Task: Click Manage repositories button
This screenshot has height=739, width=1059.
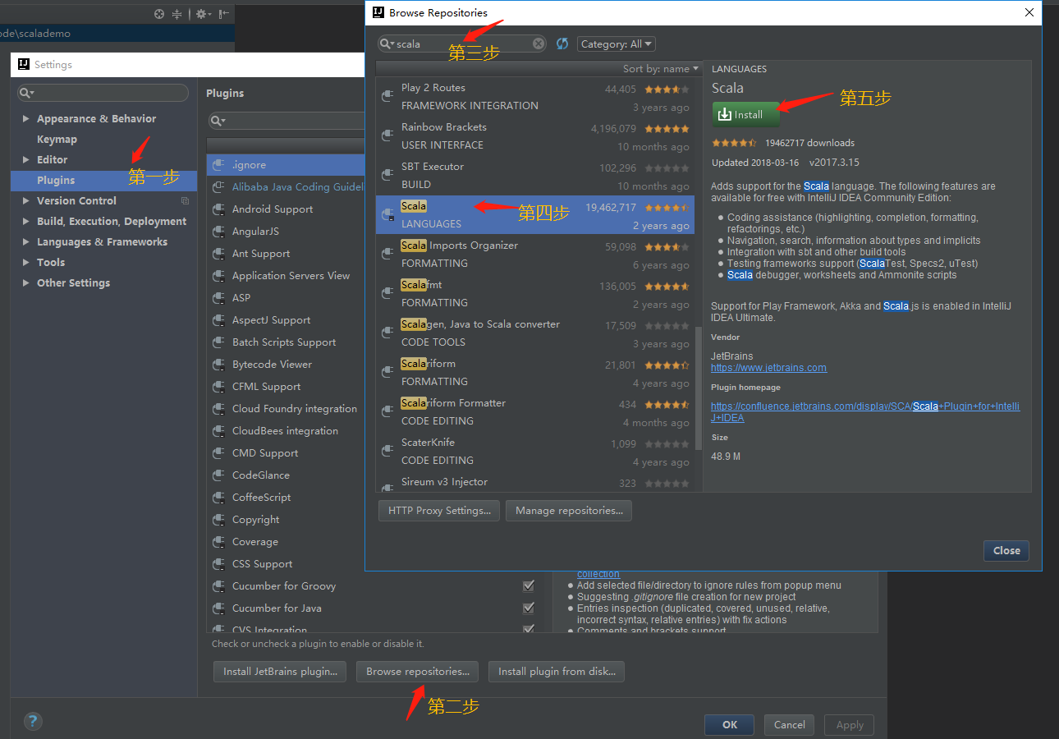Action: coord(569,511)
